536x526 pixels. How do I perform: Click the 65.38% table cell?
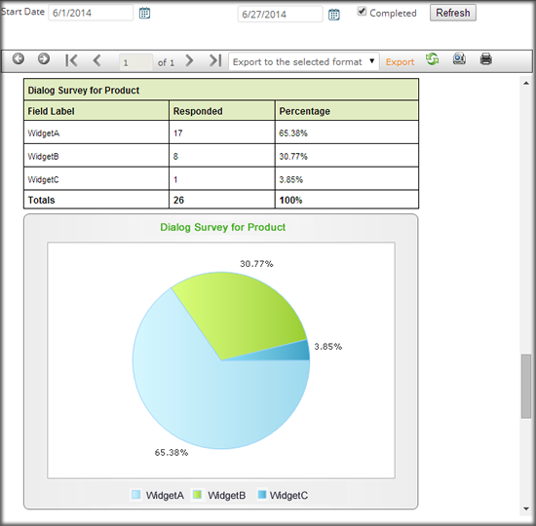[347, 132]
